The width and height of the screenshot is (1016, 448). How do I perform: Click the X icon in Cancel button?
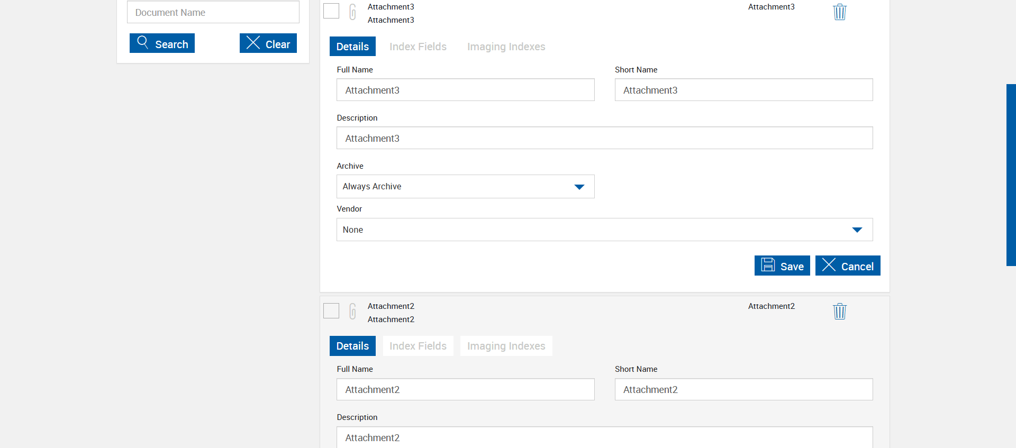[x=829, y=265]
